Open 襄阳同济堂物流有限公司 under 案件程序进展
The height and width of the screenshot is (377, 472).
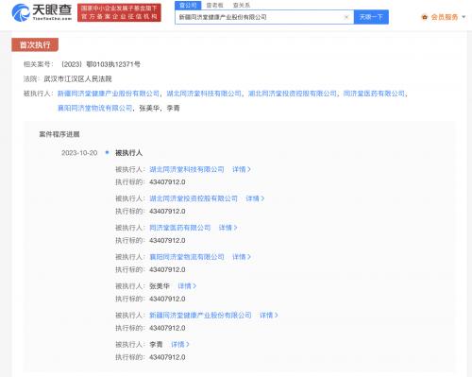(187, 257)
